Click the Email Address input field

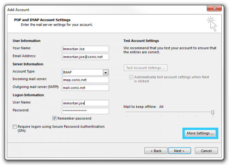click(x=85, y=57)
